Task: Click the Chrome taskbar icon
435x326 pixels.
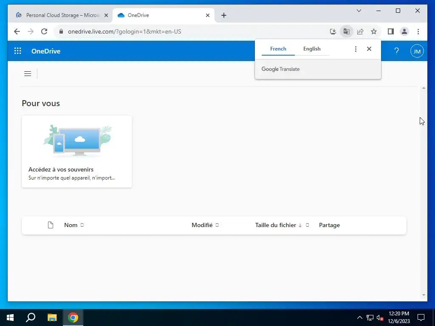Action: (x=73, y=318)
